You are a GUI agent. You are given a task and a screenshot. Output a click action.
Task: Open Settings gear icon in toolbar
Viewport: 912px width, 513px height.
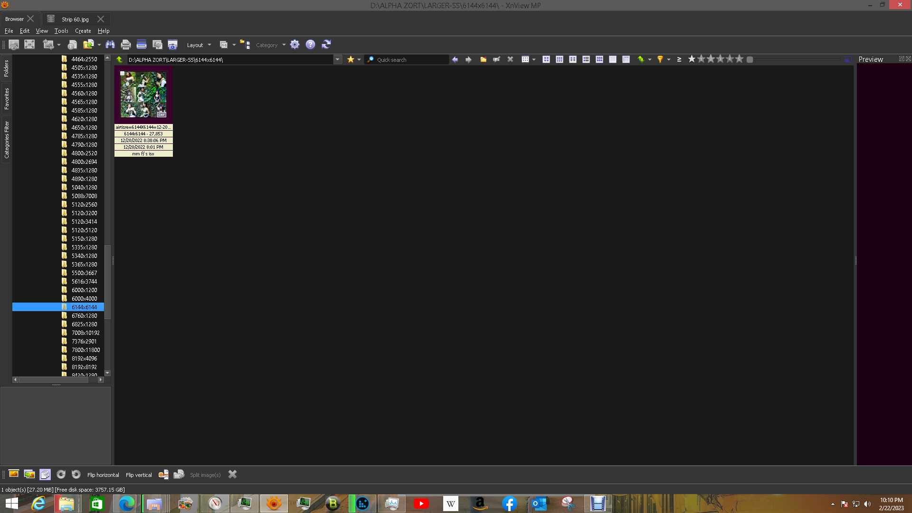(295, 45)
